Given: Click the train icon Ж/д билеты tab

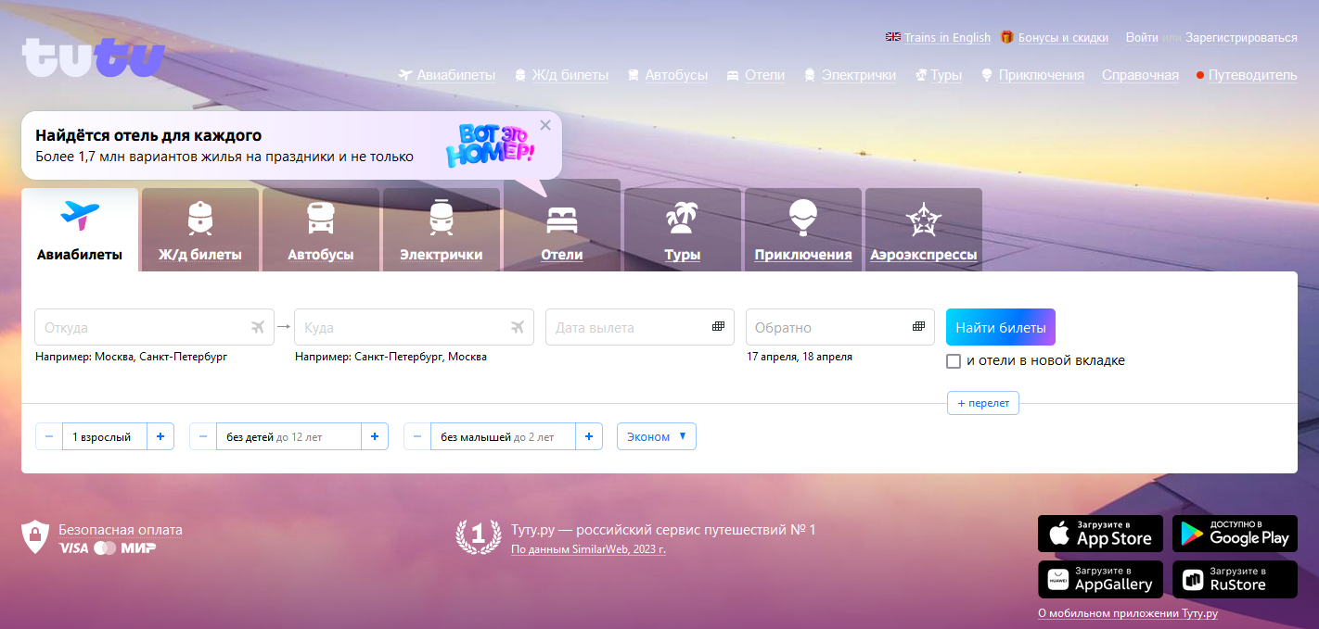Looking at the screenshot, I should coord(199,230).
